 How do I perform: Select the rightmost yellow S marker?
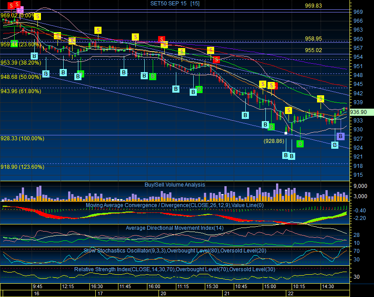pyautogui.click(x=320, y=99)
